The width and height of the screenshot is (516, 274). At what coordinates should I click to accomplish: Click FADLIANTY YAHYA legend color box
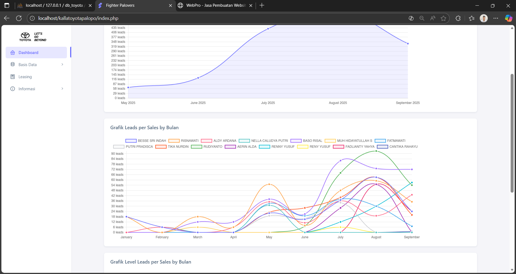[338, 147]
